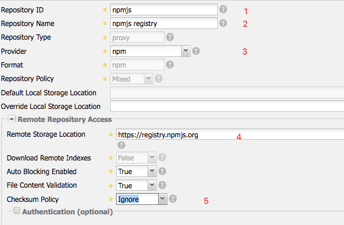Click the Download Remote Indexes label
The width and height of the screenshot is (344, 225).
tap(49, 158)
